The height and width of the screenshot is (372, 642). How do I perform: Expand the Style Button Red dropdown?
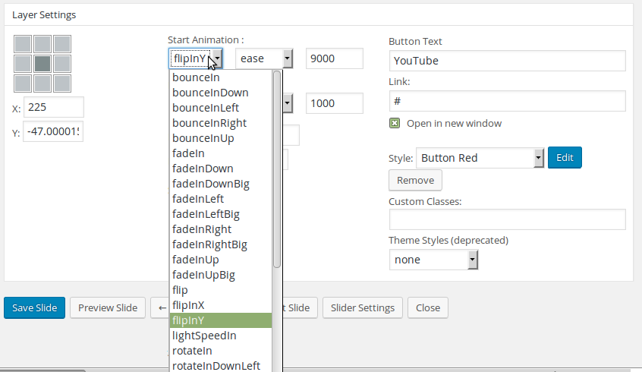coord(480,158)
